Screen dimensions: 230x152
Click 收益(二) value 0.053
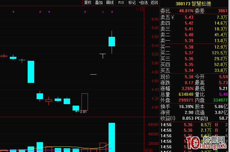tap(188, 119)
